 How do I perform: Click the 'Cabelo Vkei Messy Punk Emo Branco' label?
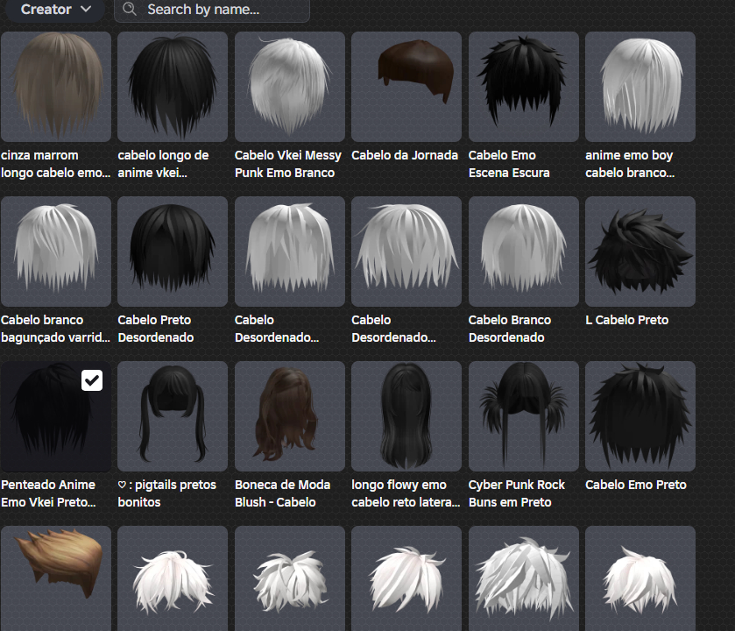click(288, 164)
